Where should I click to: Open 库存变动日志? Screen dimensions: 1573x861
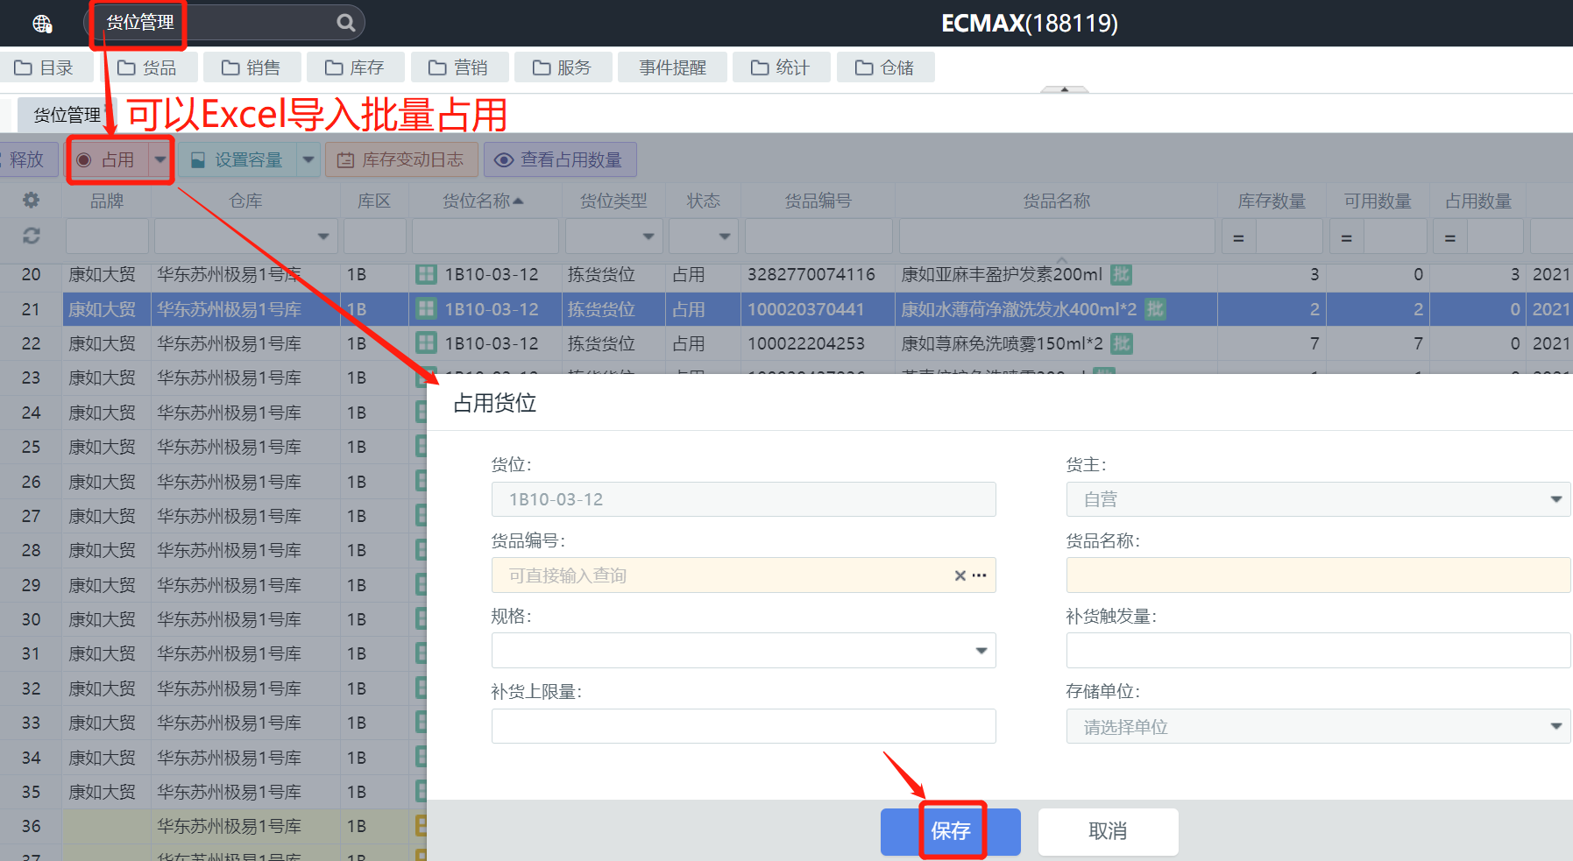click(401, 159)
